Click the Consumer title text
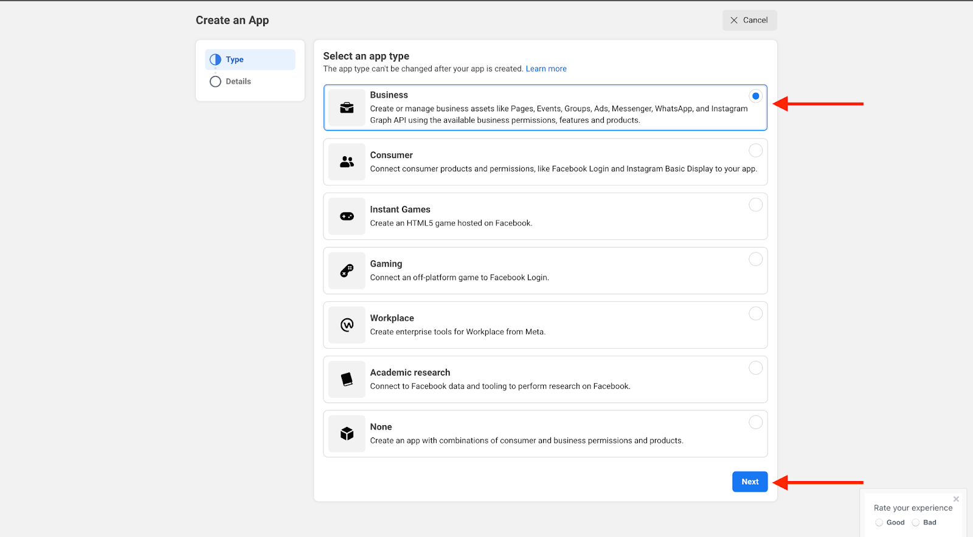 pyautogui.click(x=391, y=155)
